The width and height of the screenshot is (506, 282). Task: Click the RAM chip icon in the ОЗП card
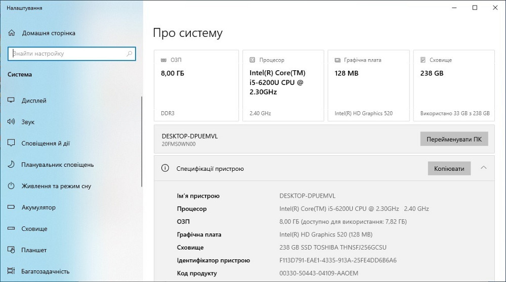164,60
